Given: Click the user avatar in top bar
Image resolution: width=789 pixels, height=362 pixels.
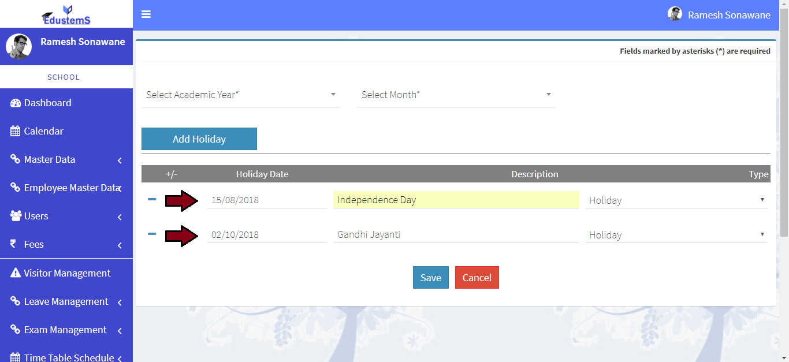Looking at the screenshot, I should click(675, 14).
